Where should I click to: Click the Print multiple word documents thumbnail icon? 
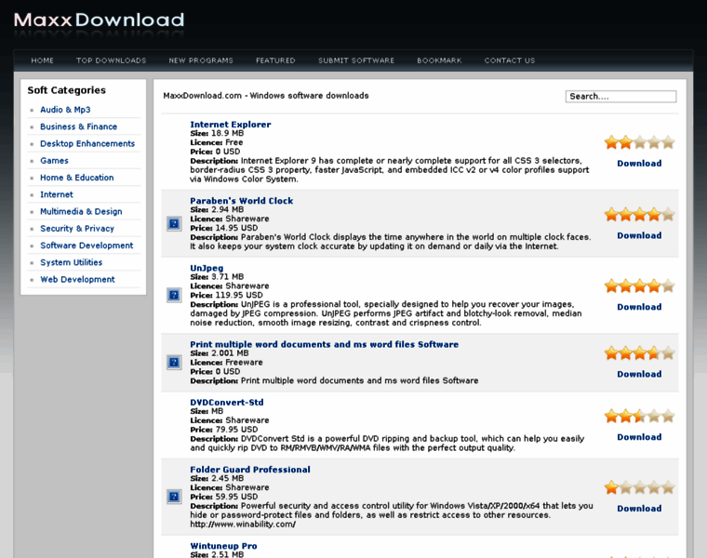coord(173,362)
